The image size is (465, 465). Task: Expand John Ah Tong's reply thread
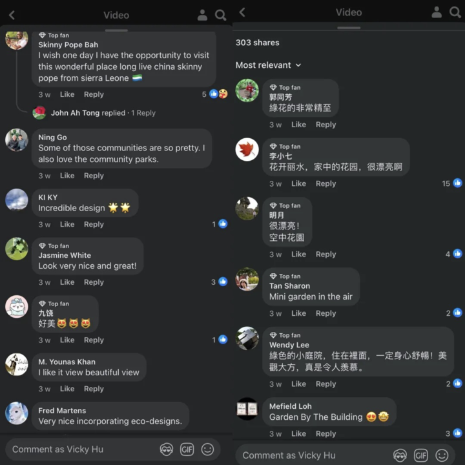(x=103, y=113)
